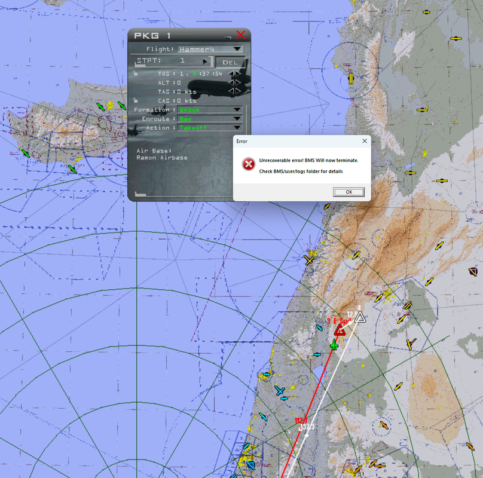The image size is (483, 478).
Task: Minimize the PKG 1 window
Action: point(228,38)
